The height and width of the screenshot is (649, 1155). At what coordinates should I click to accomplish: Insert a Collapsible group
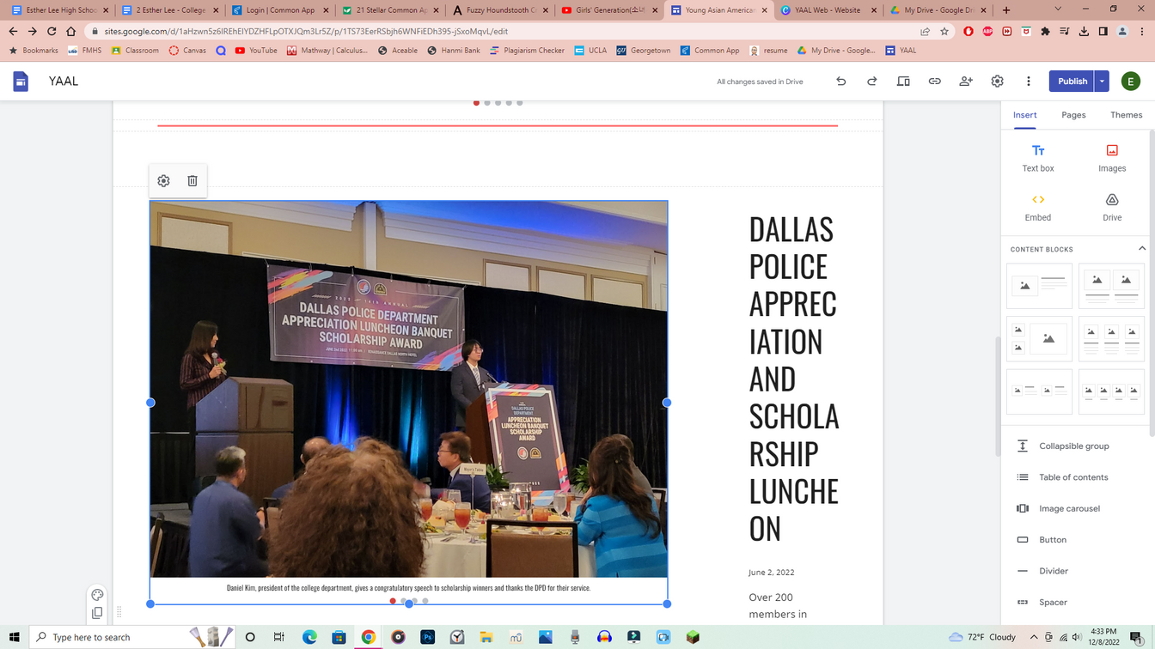[x=1073, y=446]
